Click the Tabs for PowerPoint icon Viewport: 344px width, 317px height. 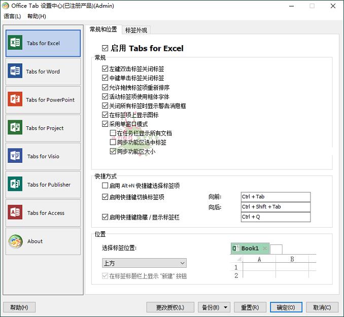tap(15, 99)
